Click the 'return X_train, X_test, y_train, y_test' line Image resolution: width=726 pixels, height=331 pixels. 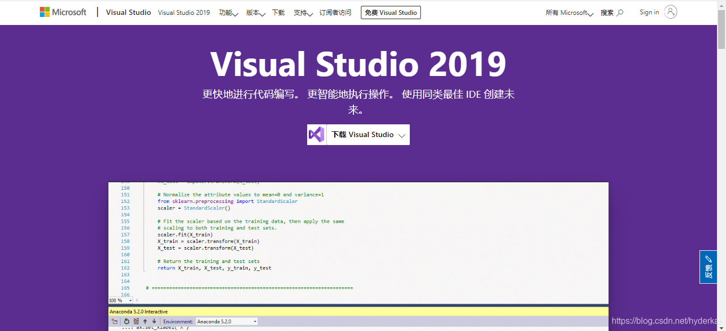coord(214,268)
